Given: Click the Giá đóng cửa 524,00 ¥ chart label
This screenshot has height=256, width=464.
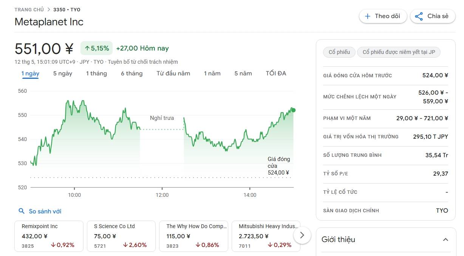Looking at the screenshot, I should click(279, 166).
